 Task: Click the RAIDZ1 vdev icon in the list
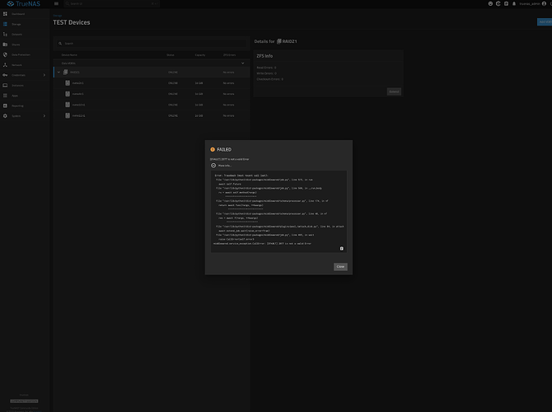coord(65,73)
